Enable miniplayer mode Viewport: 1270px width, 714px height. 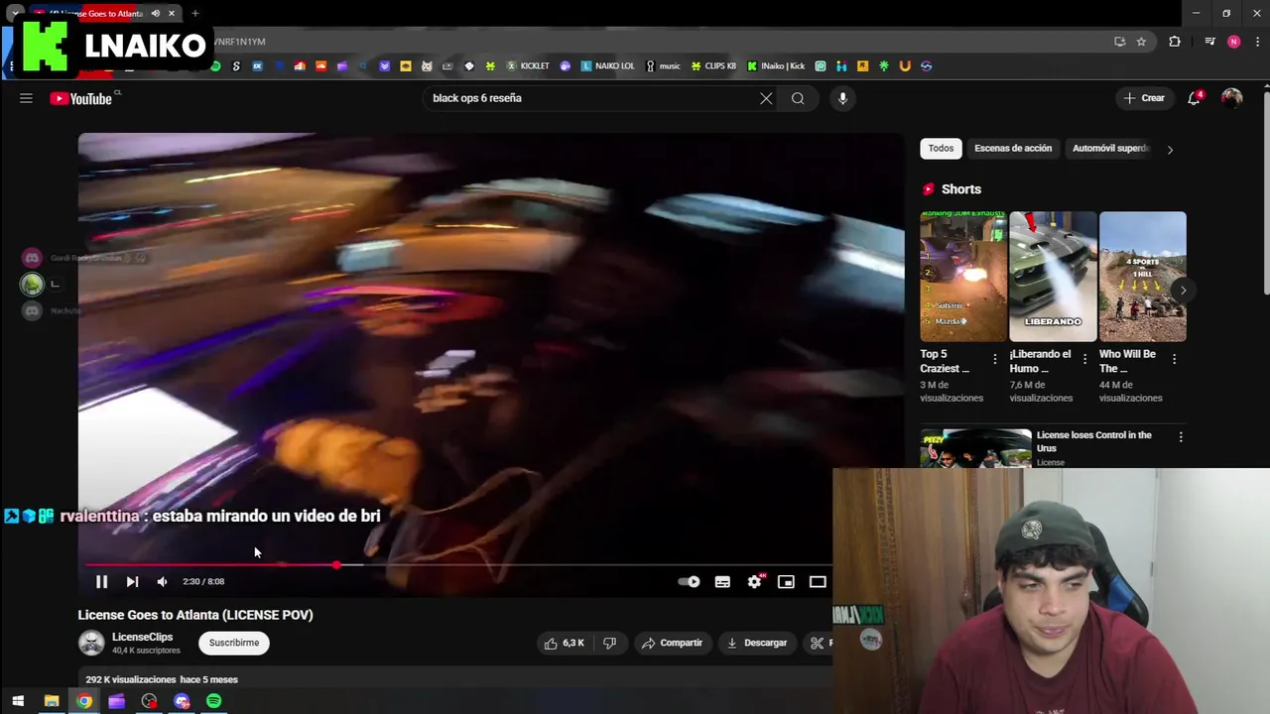[786, 581]
